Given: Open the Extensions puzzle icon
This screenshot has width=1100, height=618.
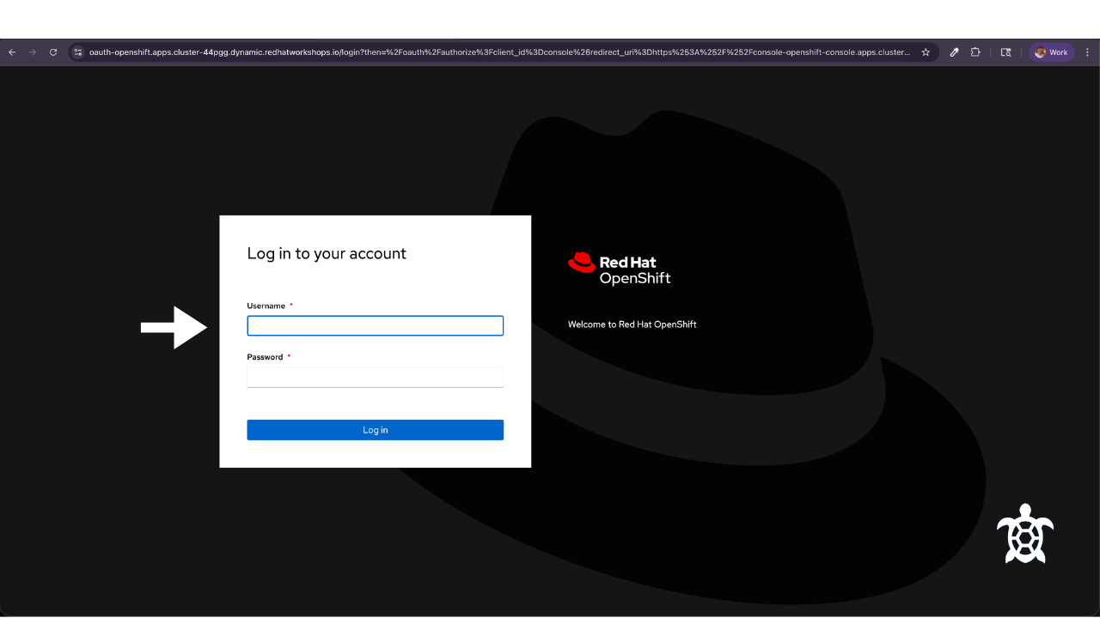Looking at the screenshot, I should [x=975, y=52].
